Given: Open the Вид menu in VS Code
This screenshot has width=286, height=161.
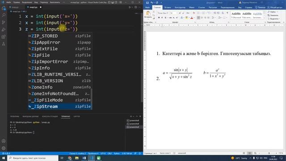Looking at the screenshot, I should (x=36, y=2).
